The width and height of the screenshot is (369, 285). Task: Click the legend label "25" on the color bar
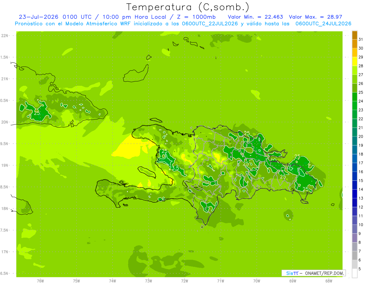(x=361, y=92)
